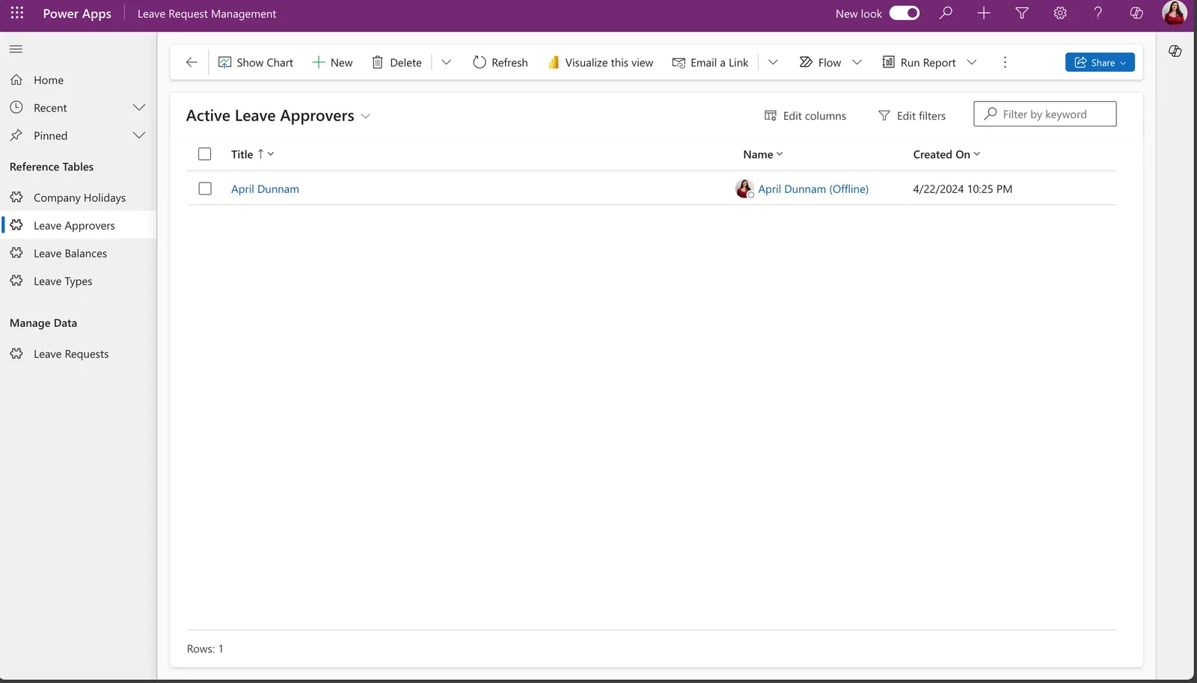
Task: Check the select-all rows checkbox
Action: pyautogui.click(x=205, y=154)
